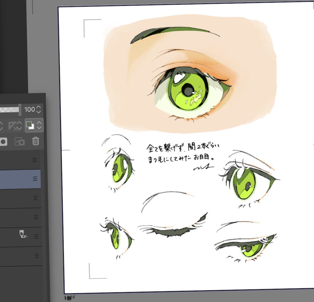Delete the current layer with the trash icon

tap(36, 141)
